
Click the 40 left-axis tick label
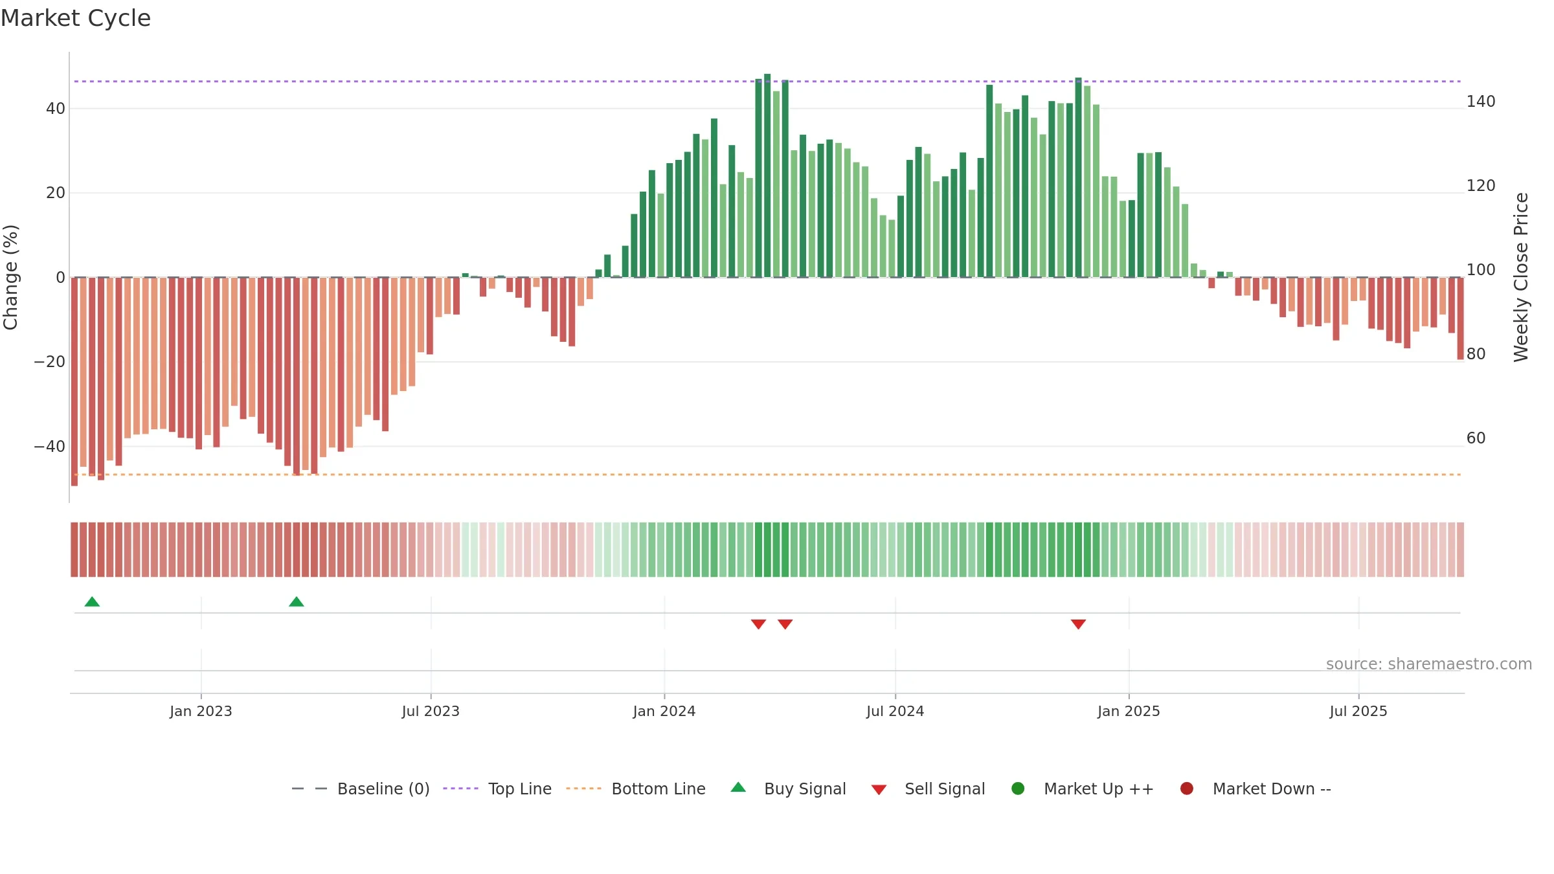[x=56, y=109]
